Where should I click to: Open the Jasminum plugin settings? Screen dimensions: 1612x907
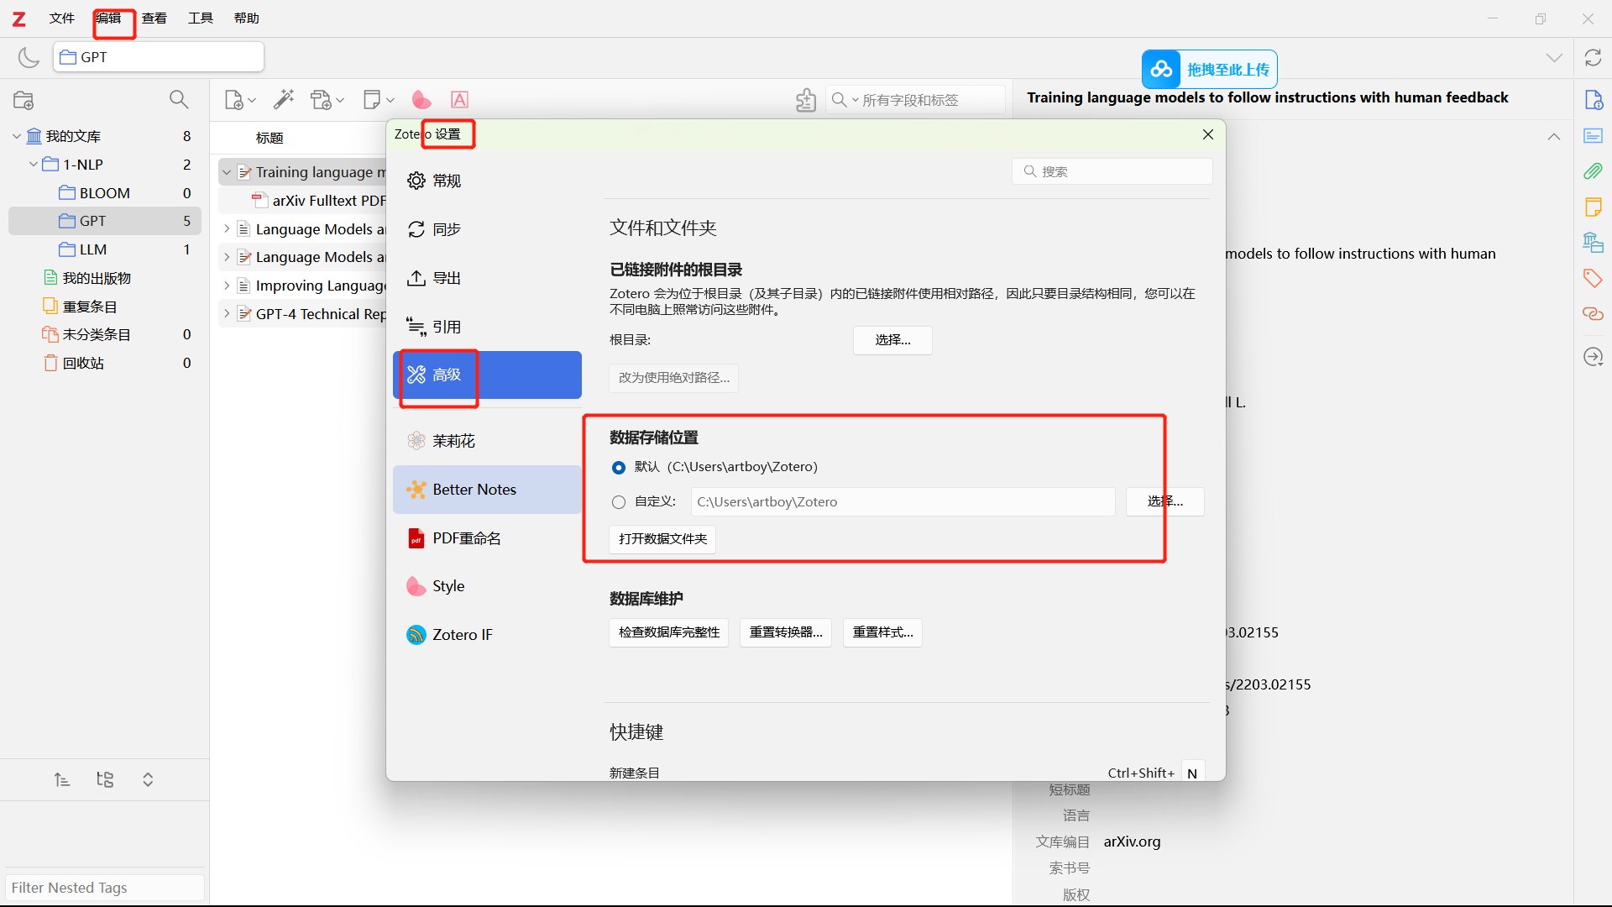(x=487, y=441)
